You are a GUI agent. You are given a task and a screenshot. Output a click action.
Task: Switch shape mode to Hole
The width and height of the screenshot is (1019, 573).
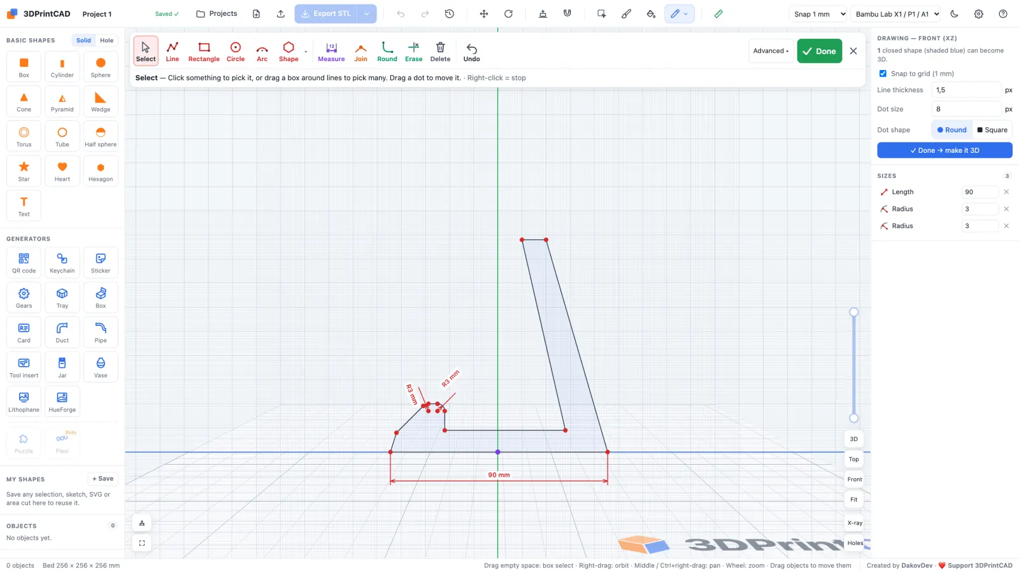pos(106,40)
